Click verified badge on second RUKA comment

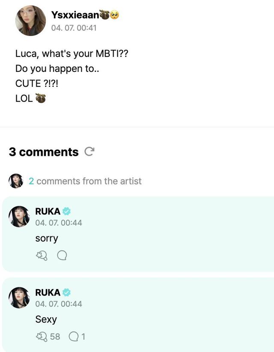[67, 292]
